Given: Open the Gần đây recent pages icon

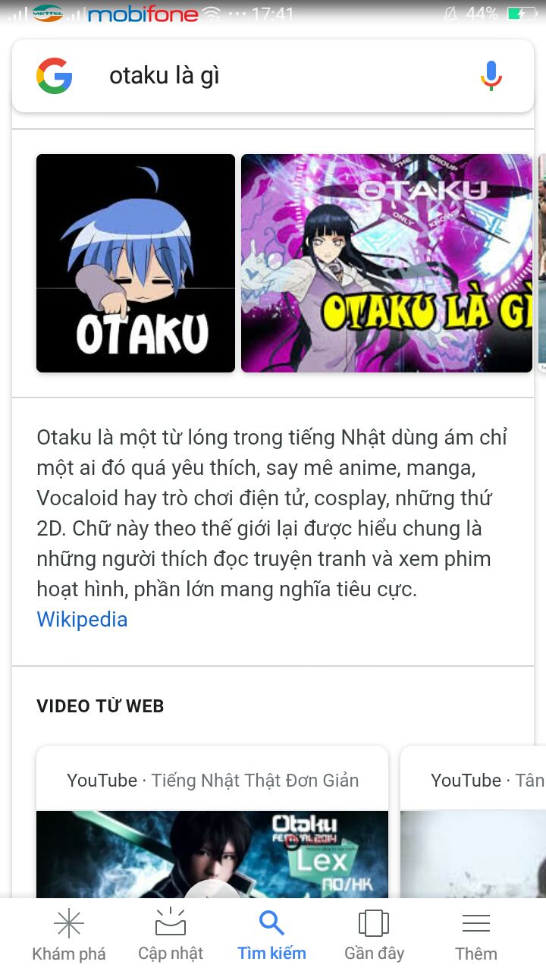Looking at the screenshot, I should coord(374,923).
